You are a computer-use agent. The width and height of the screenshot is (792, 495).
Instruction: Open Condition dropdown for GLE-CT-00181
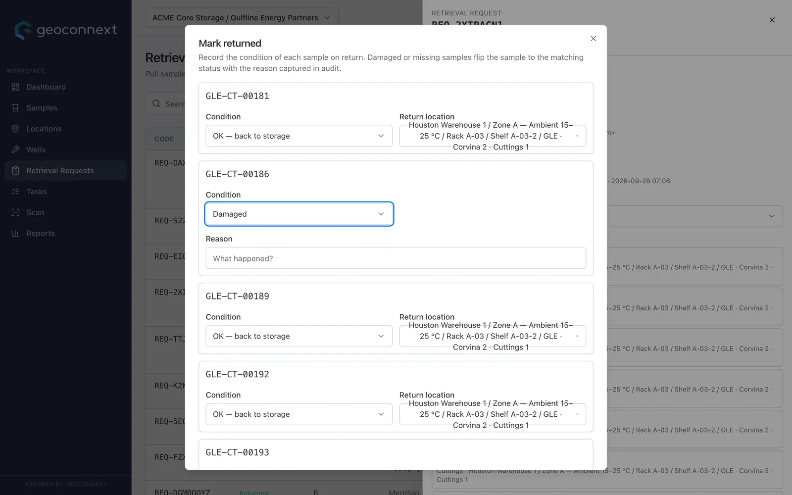299,136
